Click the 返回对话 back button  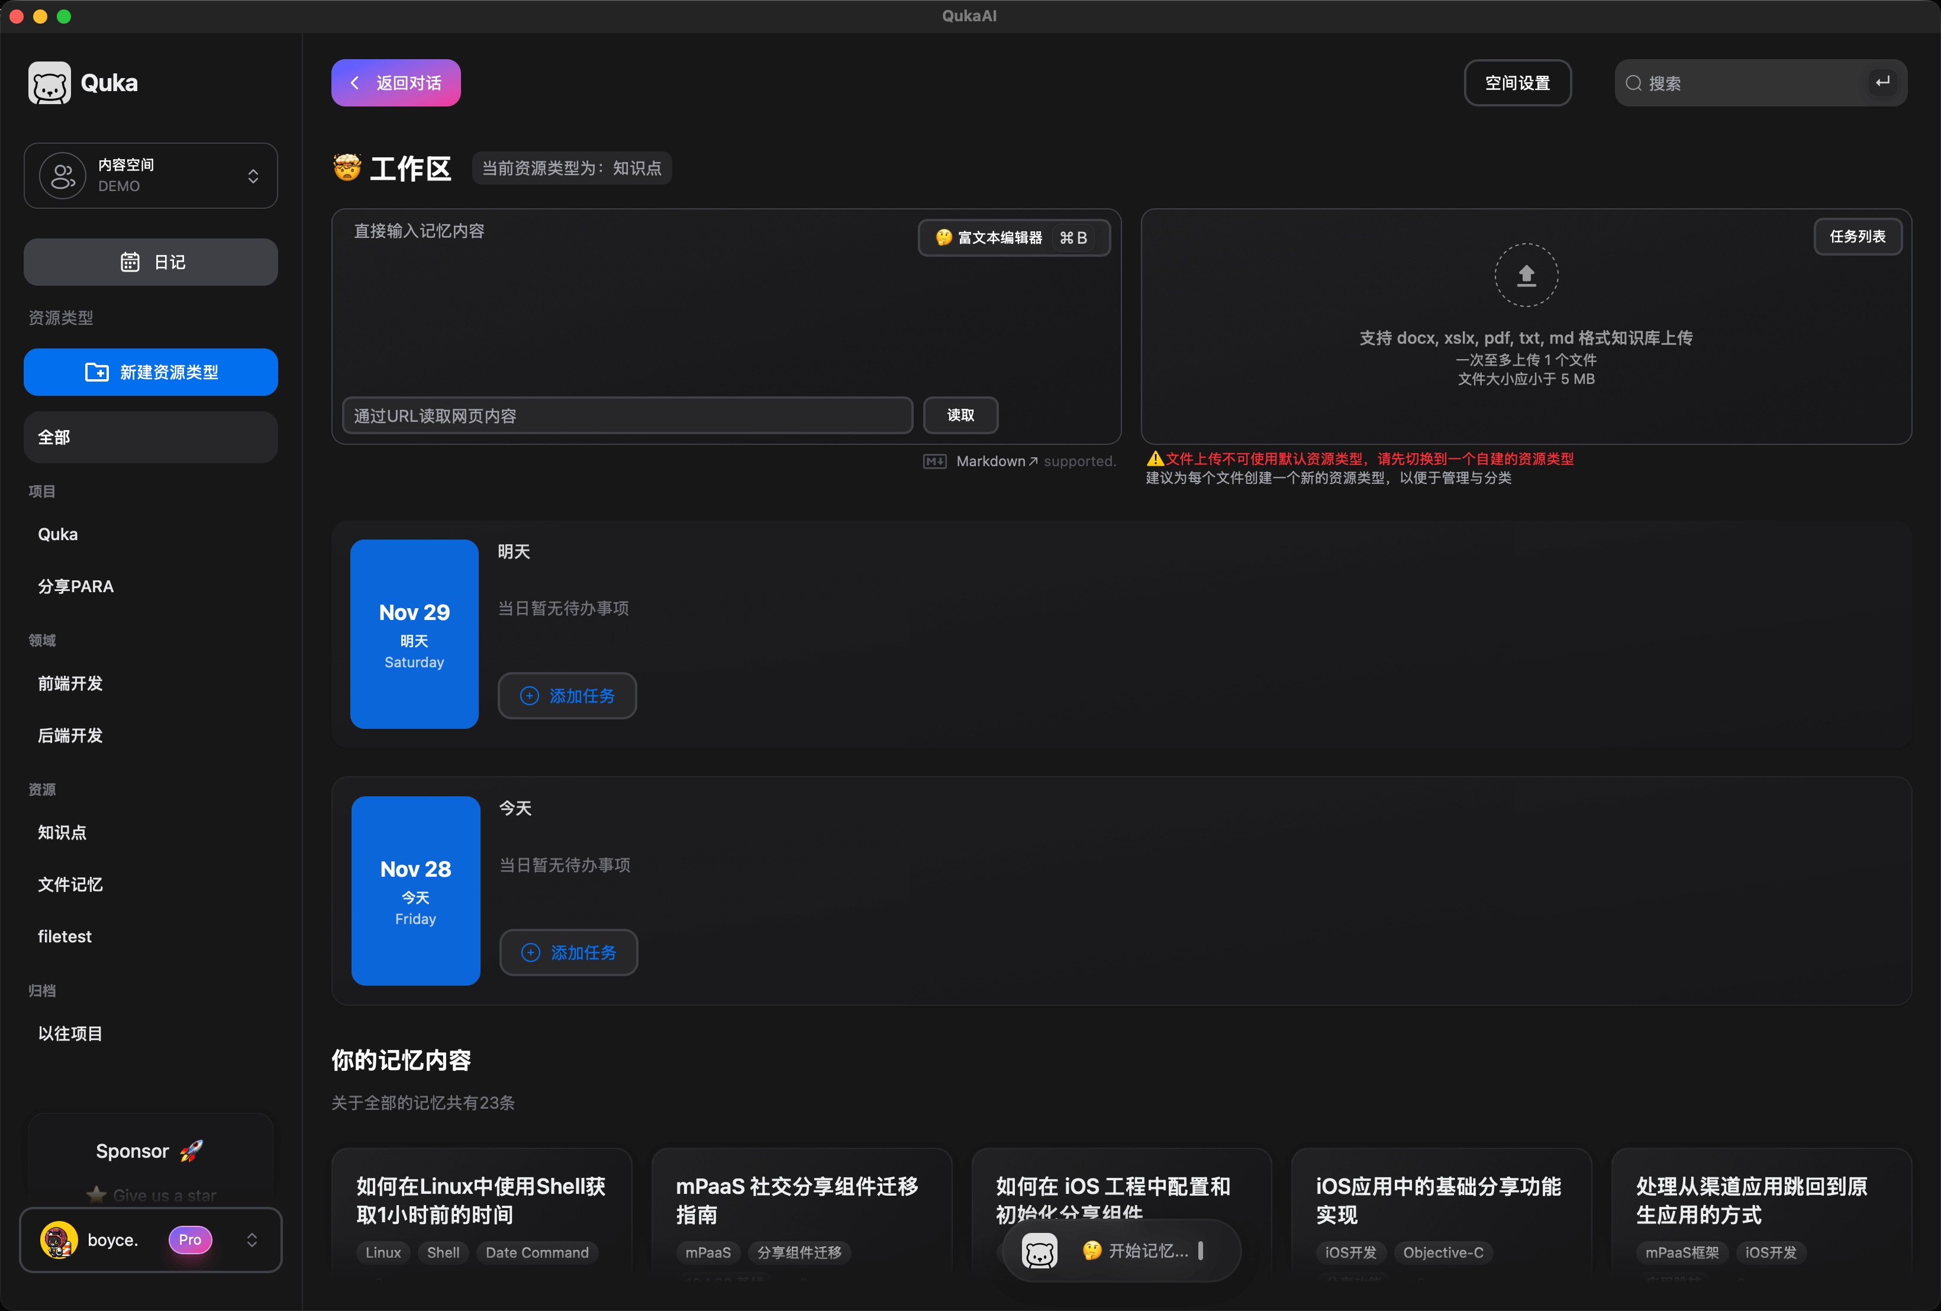pyautogui.click(x=396, y=83)
